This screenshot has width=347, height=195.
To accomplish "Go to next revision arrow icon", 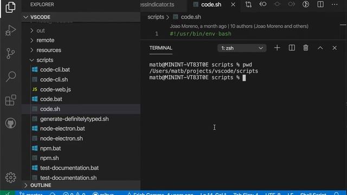I will (x=292, y=4).
